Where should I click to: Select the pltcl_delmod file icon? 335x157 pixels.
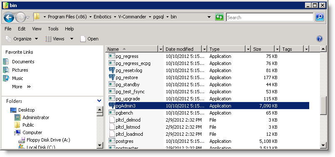point(112,120)
